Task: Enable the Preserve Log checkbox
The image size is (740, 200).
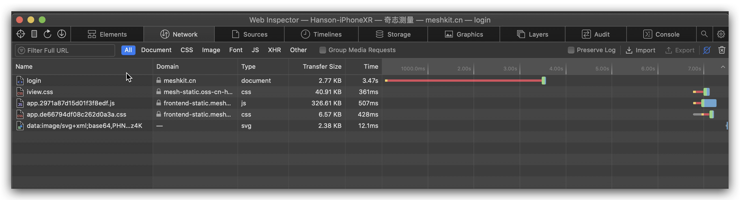Action: (571, 50)
